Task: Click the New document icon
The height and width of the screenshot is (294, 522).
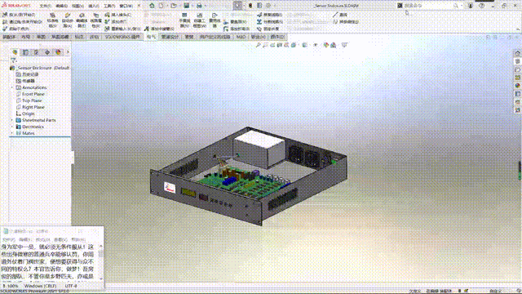Action: click(x=161, y=6)
